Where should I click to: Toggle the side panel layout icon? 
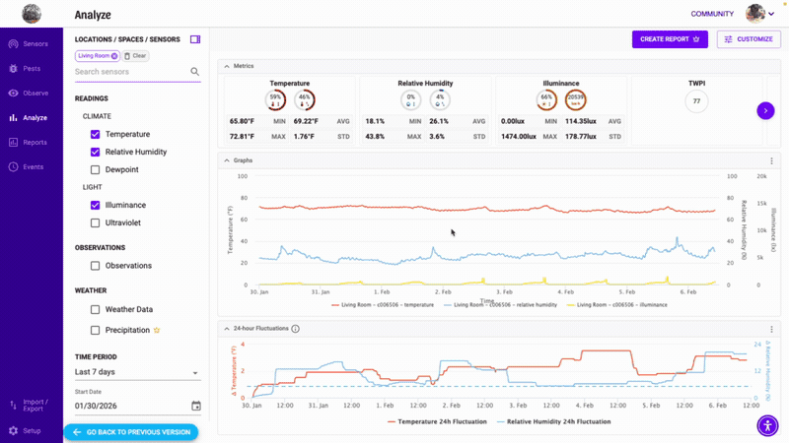tap(195, 39)
